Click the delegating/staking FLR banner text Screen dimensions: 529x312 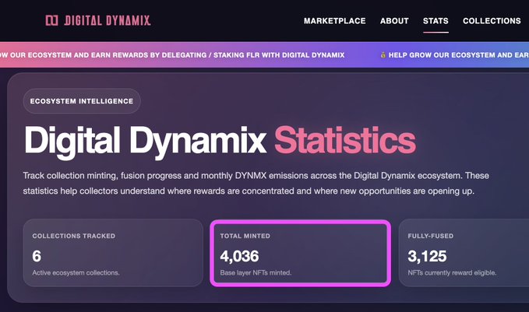point(172,55)
